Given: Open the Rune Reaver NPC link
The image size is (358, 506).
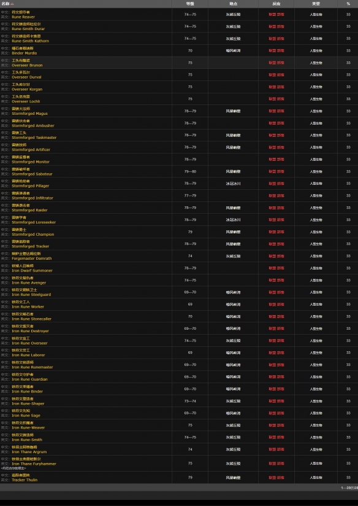Looking at the screenshot, I should coord(23,17).
